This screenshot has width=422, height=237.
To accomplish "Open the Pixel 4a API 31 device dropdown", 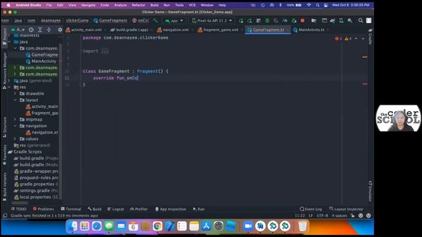I will coord(212,20).
